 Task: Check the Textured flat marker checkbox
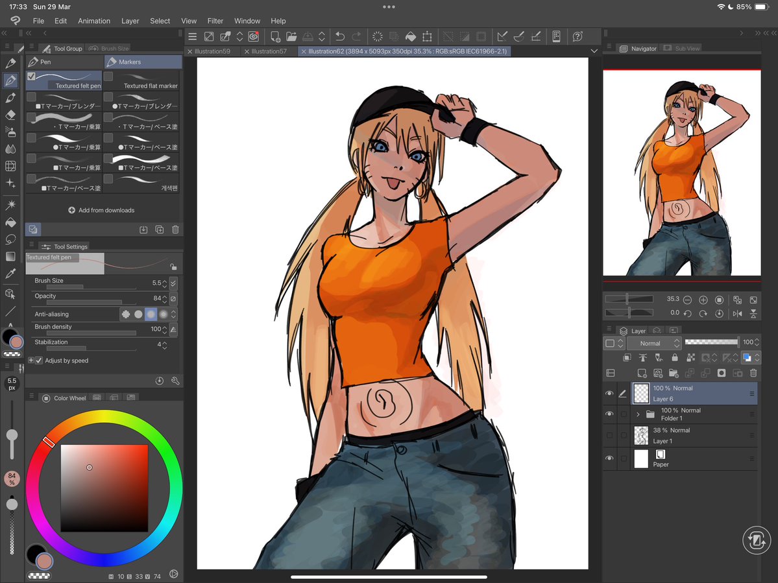tap(108, 77)
